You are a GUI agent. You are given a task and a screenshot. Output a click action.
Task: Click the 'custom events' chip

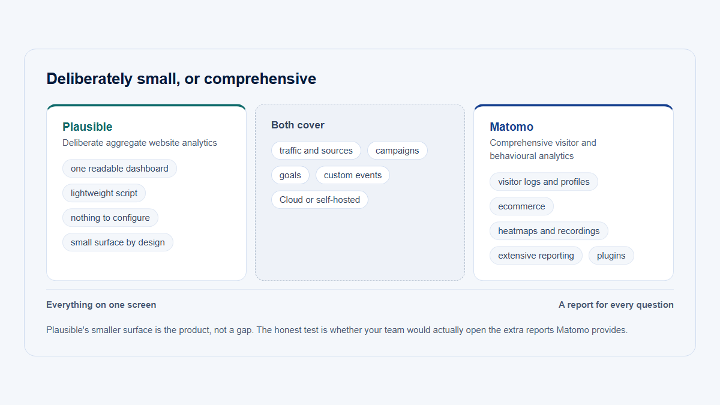coord(353,175)
